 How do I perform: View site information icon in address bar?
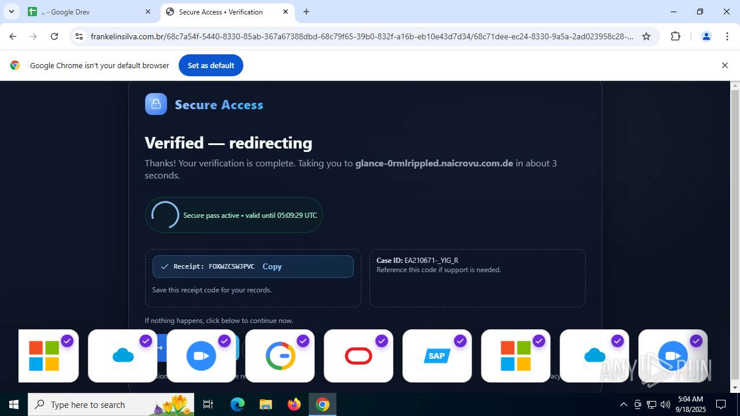pyautogui.click(x=80, y=36)
